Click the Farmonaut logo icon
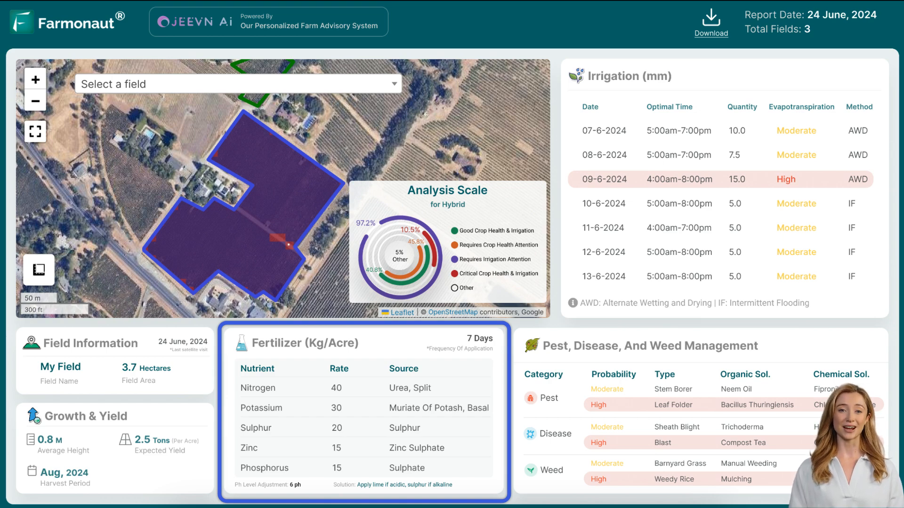This screenshot has width=904, height=508. click(x=21, y=21)
